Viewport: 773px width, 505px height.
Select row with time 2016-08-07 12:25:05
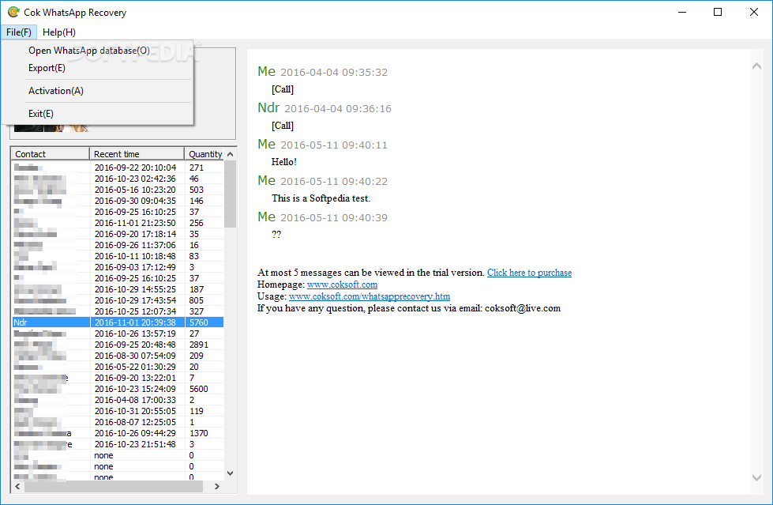pos(118,422)
